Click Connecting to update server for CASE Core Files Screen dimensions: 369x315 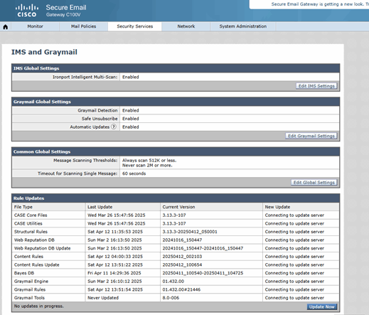point(294,215)
